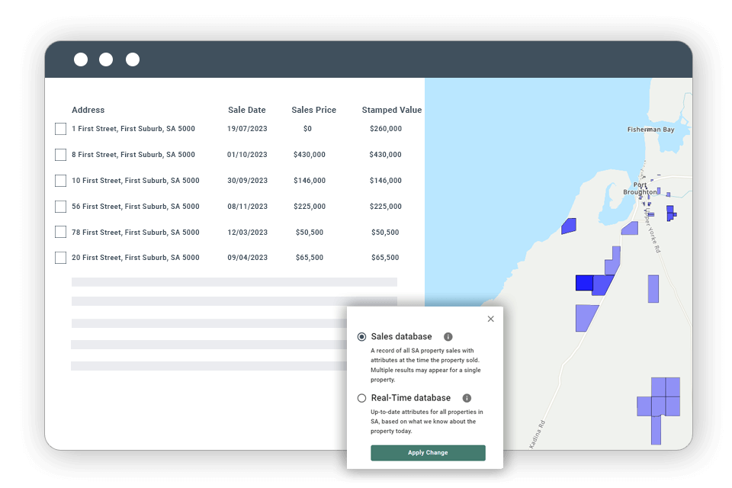
Task: Click the Address column header
Action: [88, 110]
